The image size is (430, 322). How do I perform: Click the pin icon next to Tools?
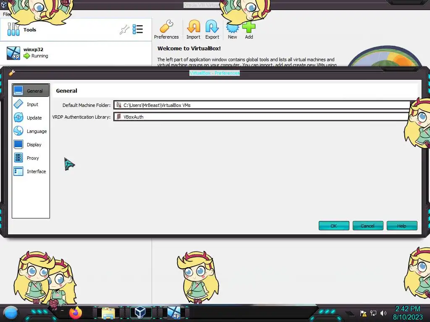click(x=124, y=29)
